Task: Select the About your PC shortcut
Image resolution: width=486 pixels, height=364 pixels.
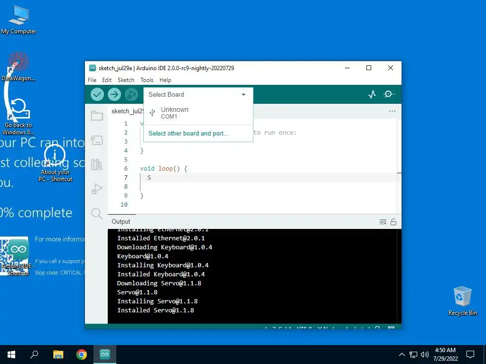Action: (x=55, y=164)
